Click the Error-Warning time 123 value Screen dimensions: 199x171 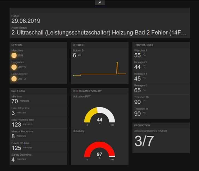pos(16,125)
